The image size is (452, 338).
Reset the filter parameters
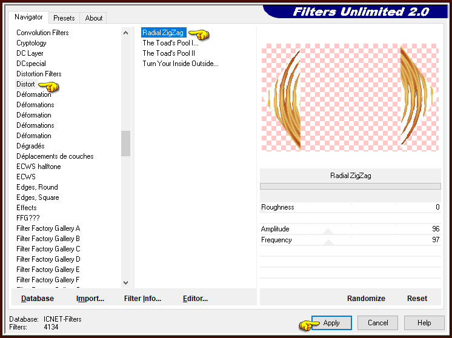417,298
